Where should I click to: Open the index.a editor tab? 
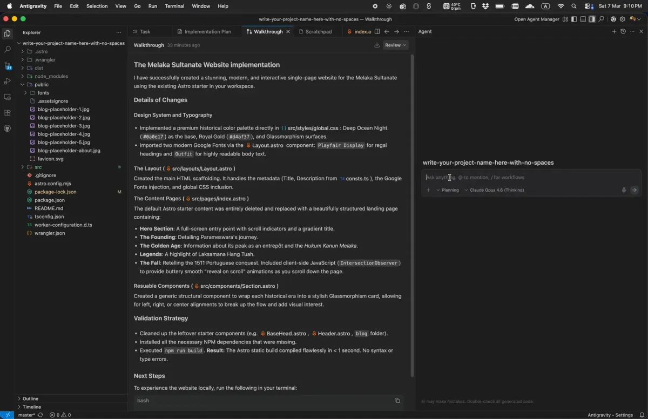pos(359,31)
